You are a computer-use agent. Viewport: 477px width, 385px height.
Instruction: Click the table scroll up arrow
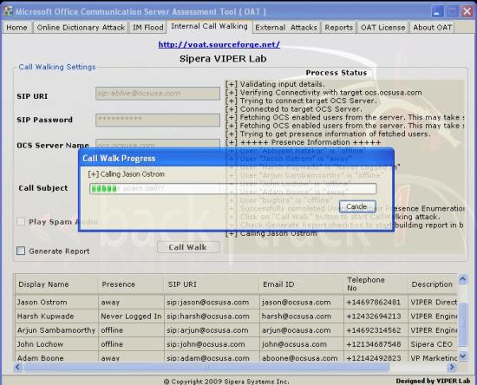[x=463, y=278]
